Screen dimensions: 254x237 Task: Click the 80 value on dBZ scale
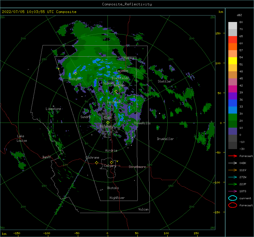point(241,22)
